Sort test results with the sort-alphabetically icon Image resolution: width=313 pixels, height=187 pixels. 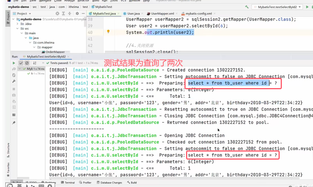click(x=35, y=63)
